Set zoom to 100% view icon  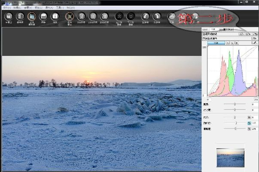[93, 17]
